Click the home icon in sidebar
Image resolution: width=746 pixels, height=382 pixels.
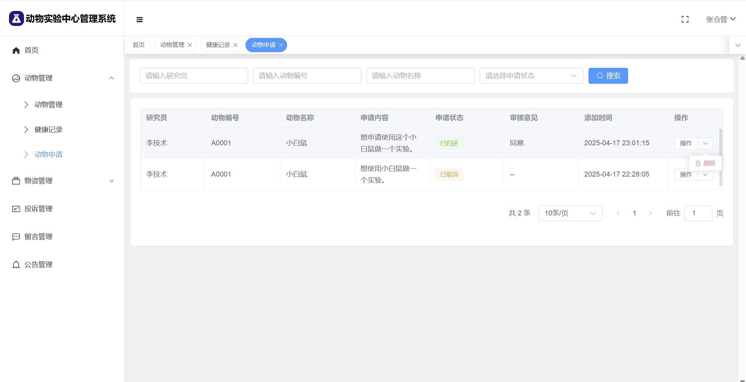tap(16, 50)
